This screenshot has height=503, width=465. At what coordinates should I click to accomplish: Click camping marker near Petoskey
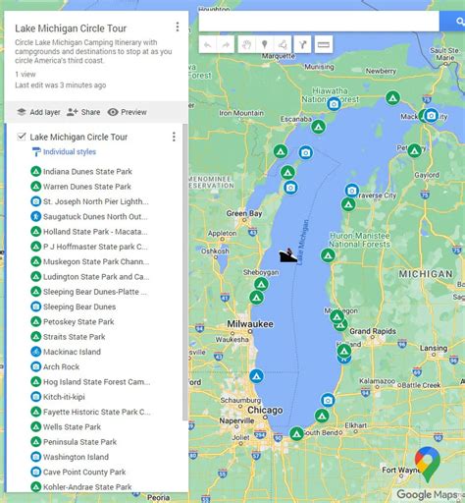click(415, 151)
